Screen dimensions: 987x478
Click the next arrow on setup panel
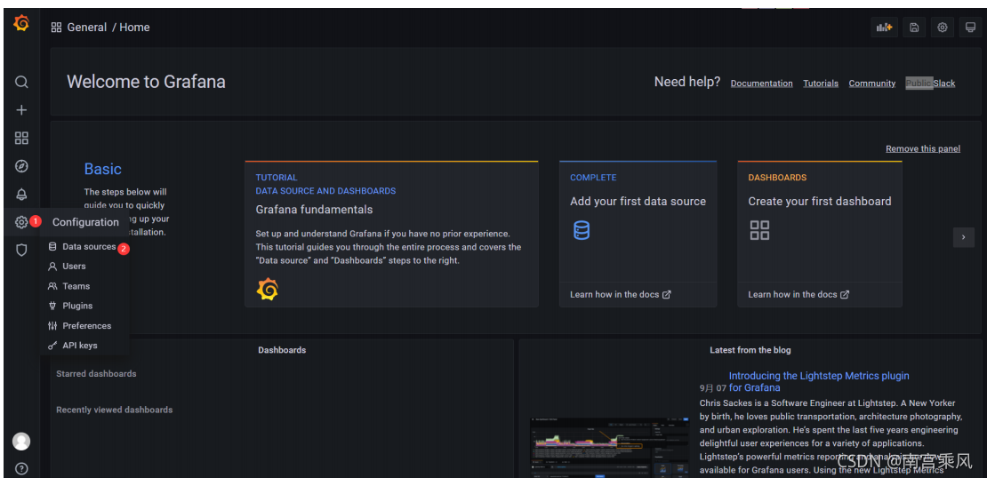tap(963, 237)
